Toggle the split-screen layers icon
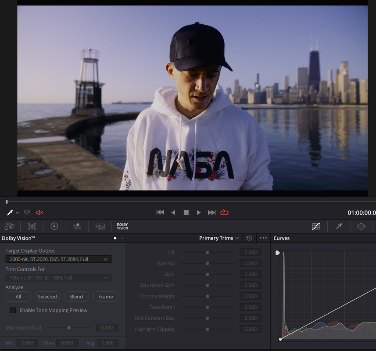 [x=27, y=212]
